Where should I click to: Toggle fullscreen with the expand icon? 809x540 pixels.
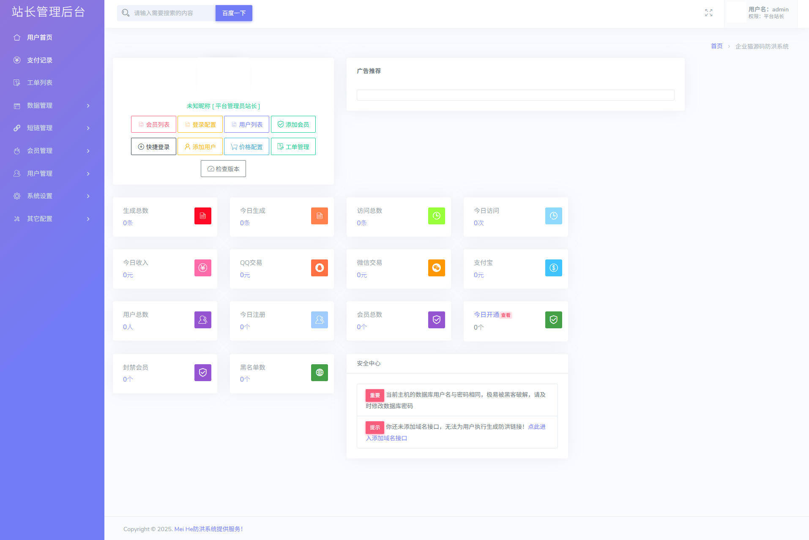click(709, 13)
